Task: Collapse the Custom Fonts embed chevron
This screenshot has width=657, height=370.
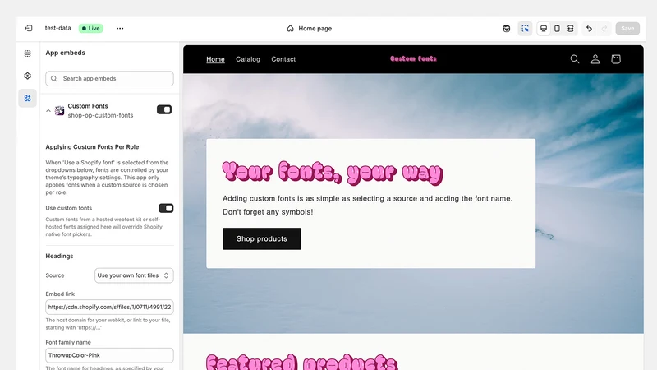Action: pos(48,111)
